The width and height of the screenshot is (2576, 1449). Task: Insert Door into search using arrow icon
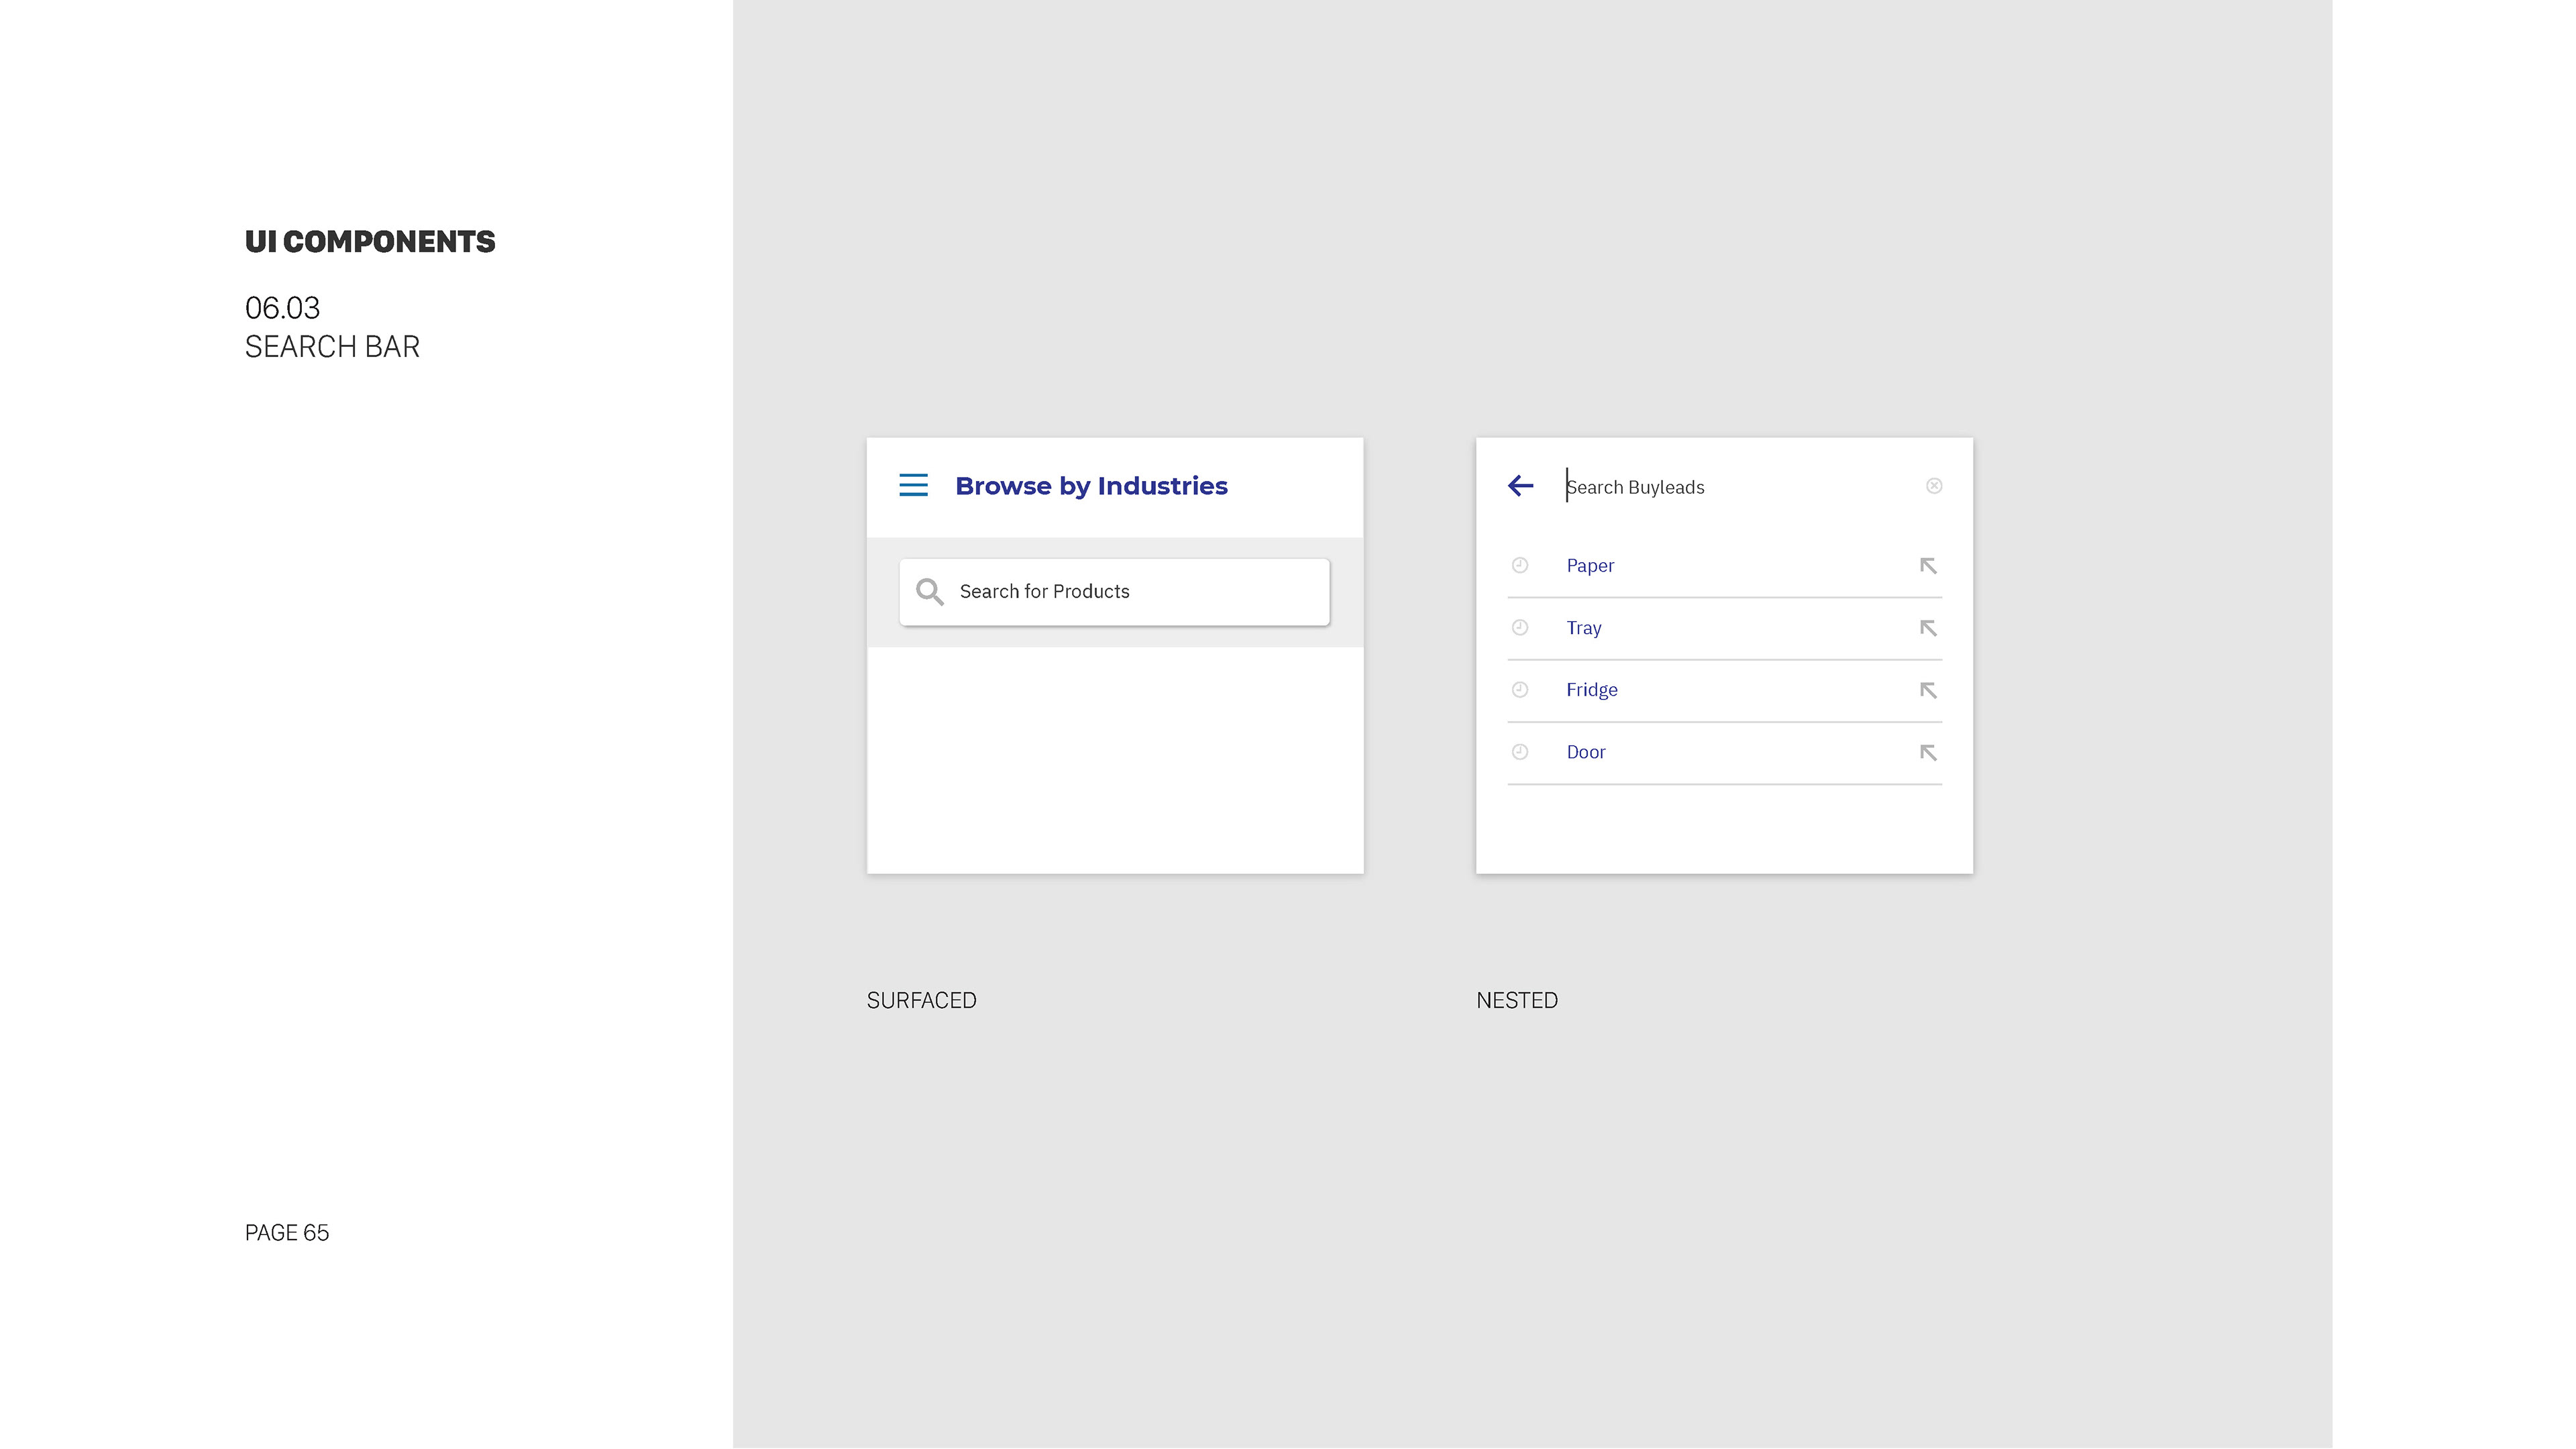click(x=1928, y=752)
